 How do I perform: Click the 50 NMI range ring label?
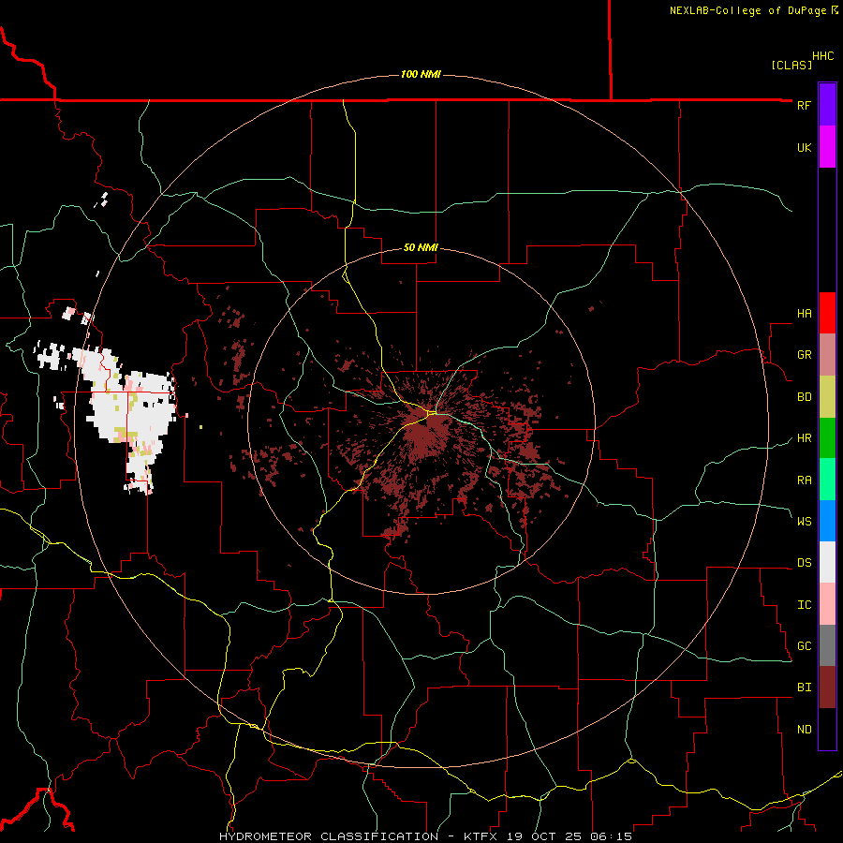421,247
